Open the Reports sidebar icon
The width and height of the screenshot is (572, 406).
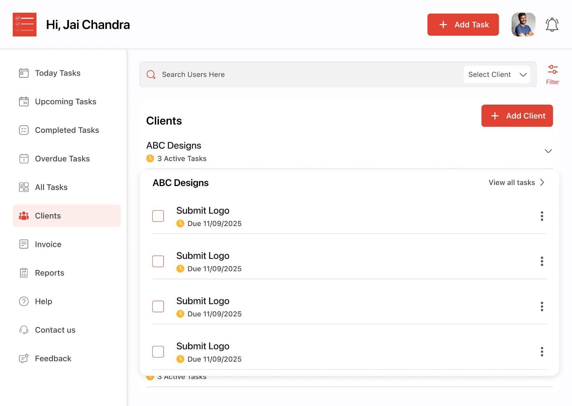[x=23, y=273]
